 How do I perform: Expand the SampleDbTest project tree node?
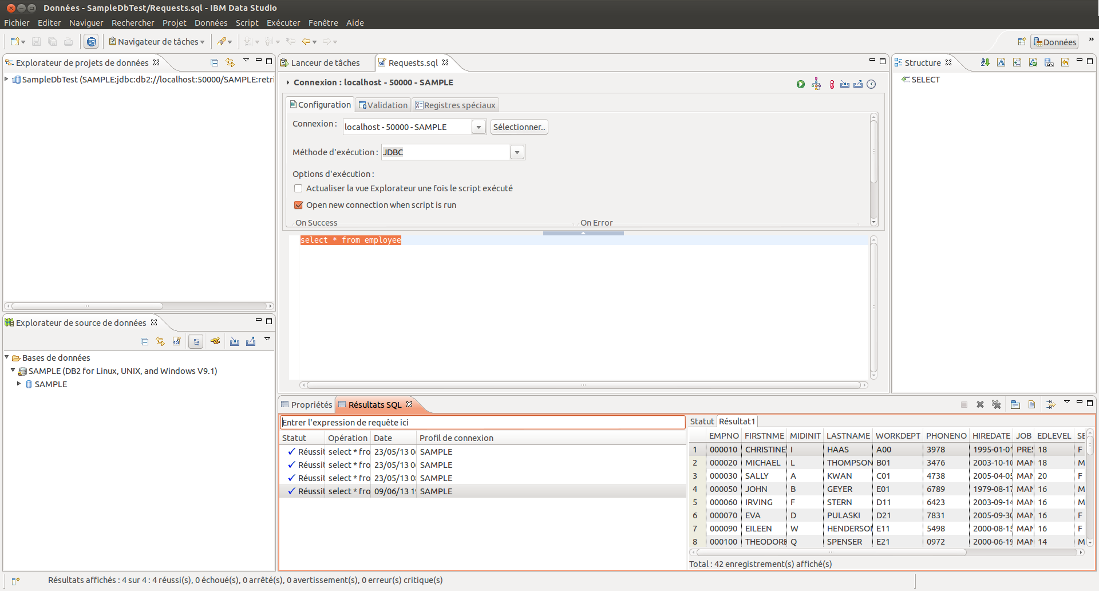coord(6,79)
